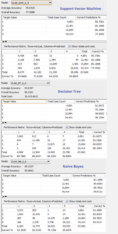The image size is (118, 234).
Task: Select Decision Tree Correct % value 99.8994
Action: 67,156
